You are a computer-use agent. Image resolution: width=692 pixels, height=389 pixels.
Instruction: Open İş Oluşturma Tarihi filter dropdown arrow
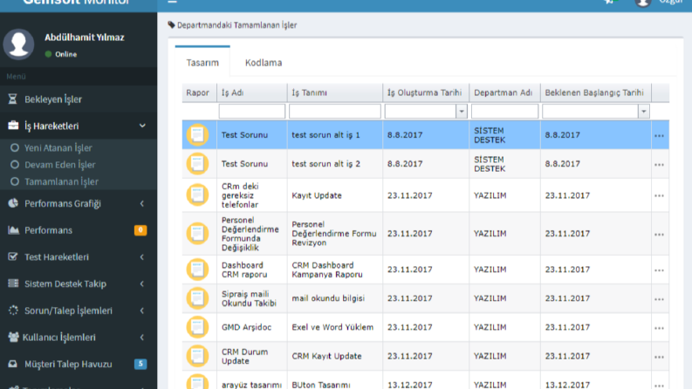pyautogui.click(x=462, y=112)
